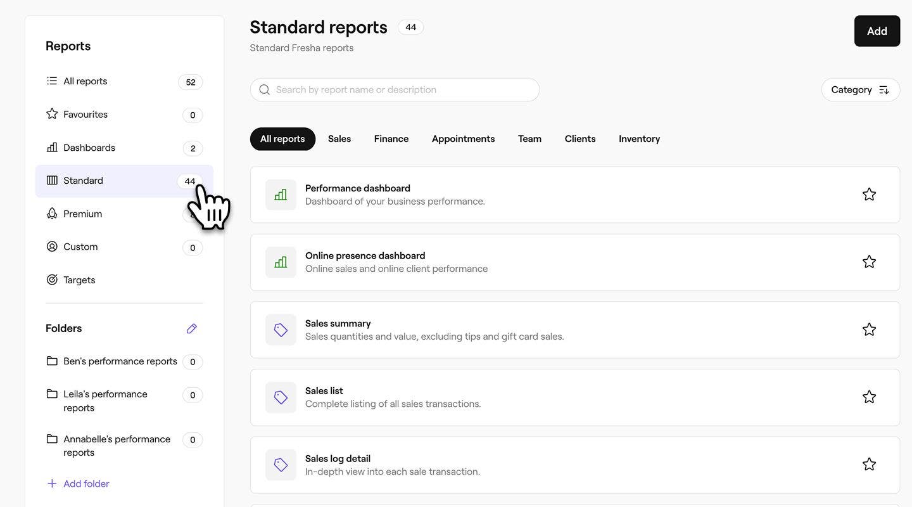Switch to the Finance tab
The width and height of the screenshot is (912, 507).
pyautogui.click(x=391, y=139)
